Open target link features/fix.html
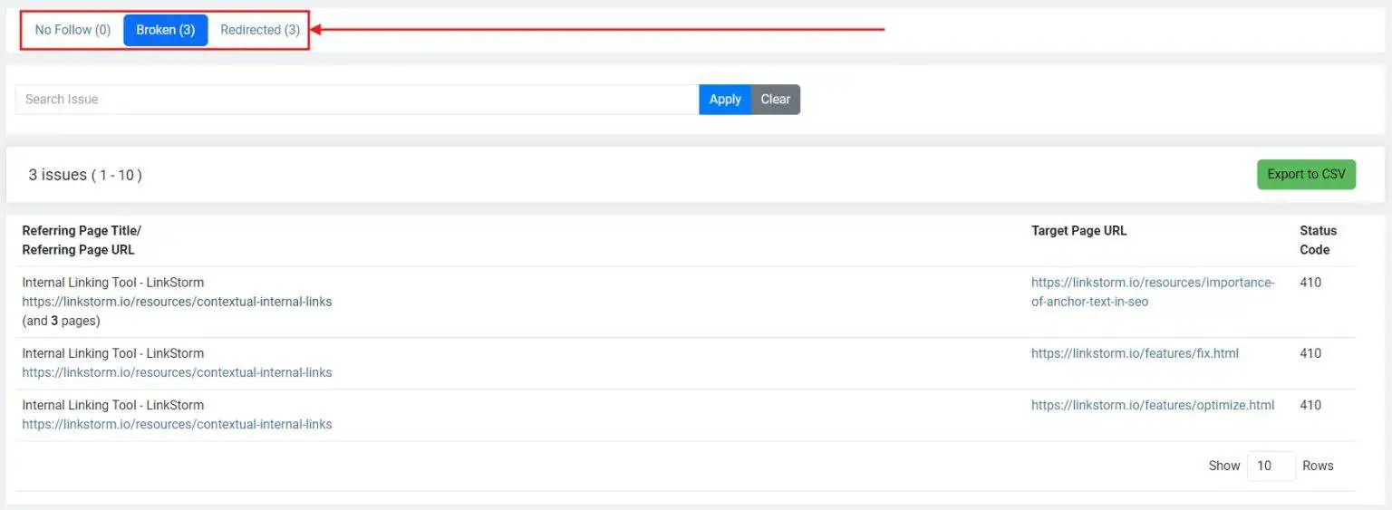The image size is (1392, 510). pos(1135,353)
